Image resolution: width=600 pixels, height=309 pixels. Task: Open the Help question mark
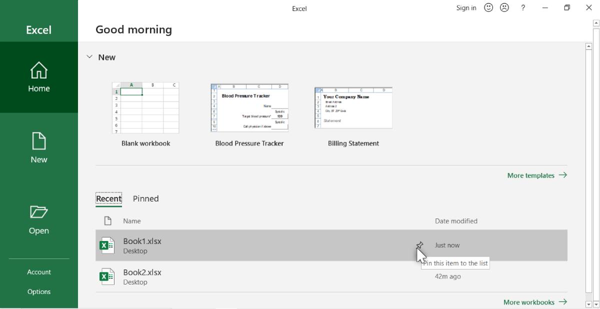click(523, 8)
